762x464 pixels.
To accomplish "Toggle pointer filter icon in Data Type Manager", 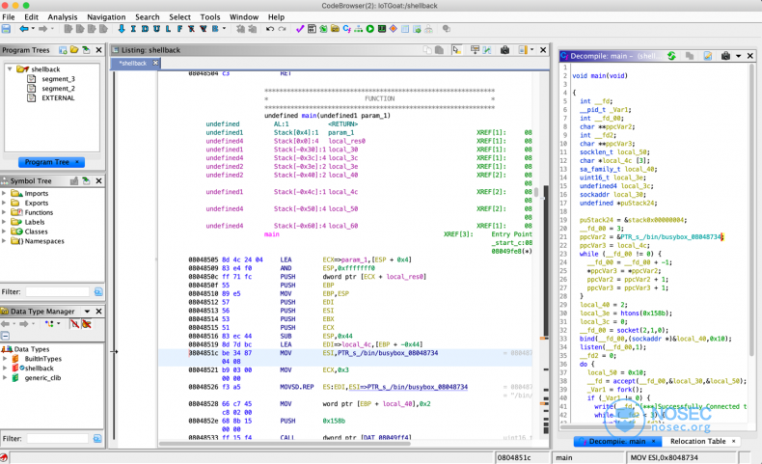I will coord(87,323).
